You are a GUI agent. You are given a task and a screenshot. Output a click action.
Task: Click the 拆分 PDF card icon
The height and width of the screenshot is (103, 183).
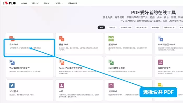(61, 39)
